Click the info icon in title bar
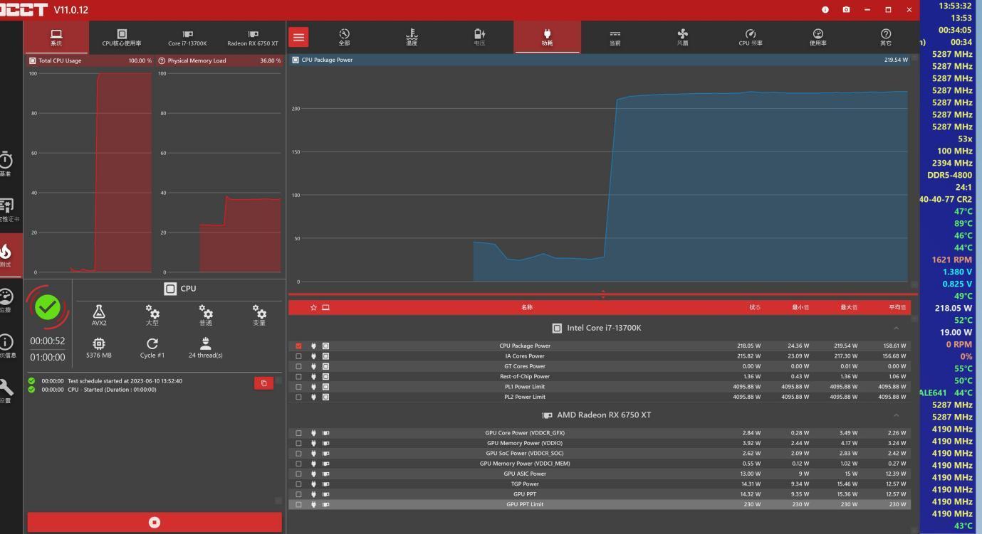Viewport: 982px width, 534px height. click(x=825, y=10)
